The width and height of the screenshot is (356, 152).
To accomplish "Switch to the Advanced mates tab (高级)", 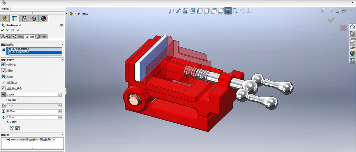I will [30, 37].
